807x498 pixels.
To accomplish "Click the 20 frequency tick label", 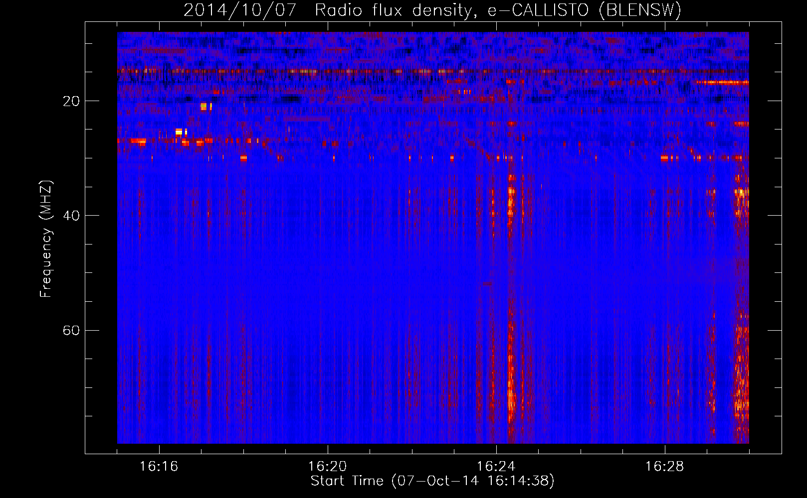I will pyautogui.click(x=71, y=102).
